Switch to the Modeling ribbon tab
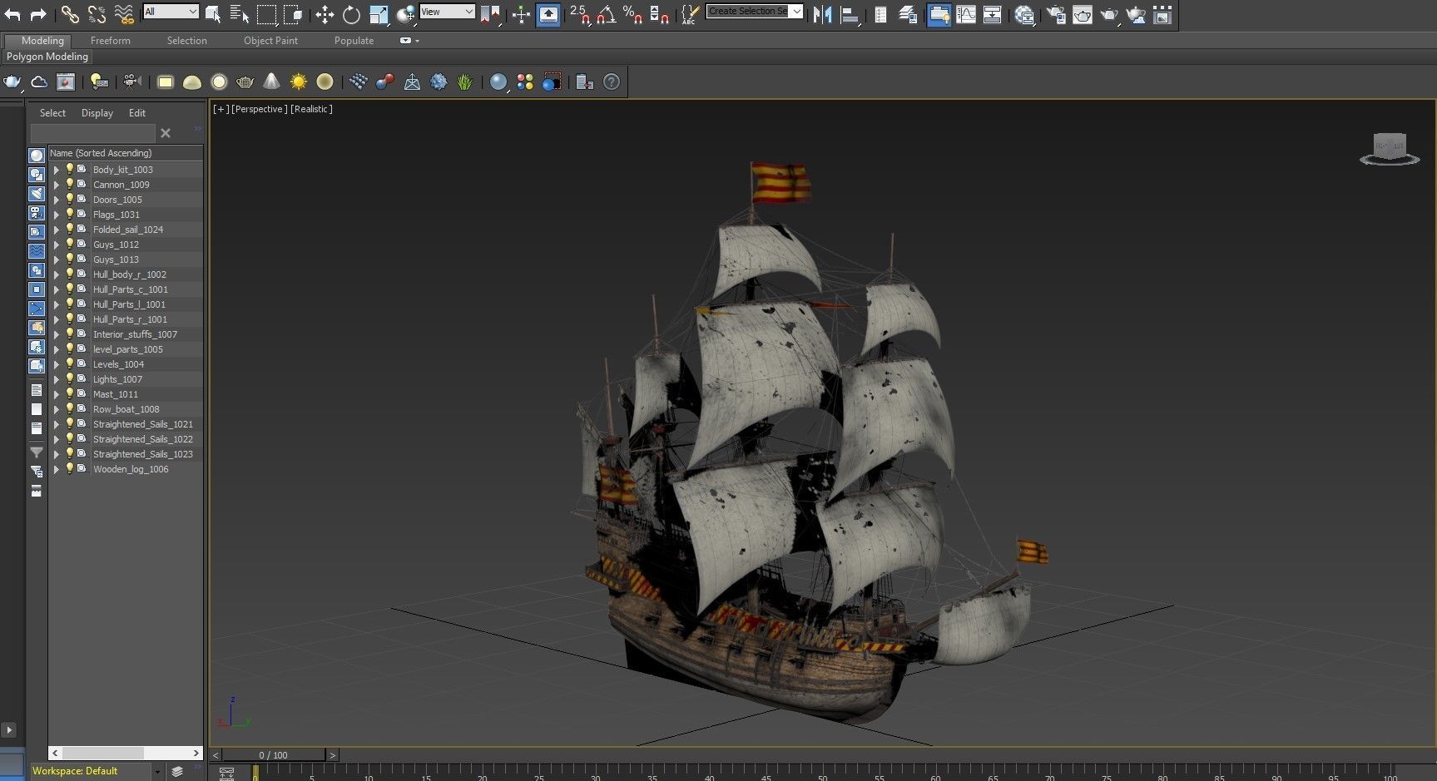1437x781 pixels. pyautogui.click(x=42, y=40)
